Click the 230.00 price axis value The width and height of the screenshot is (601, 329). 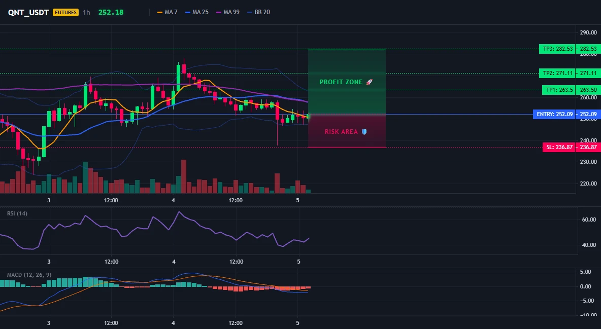click(588, 162)
